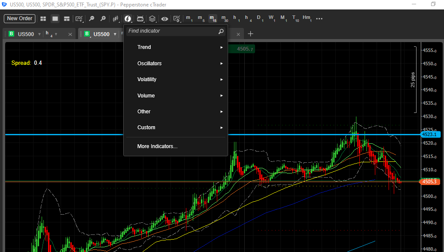Open the Custom indicators submenu

pos(176,128)
